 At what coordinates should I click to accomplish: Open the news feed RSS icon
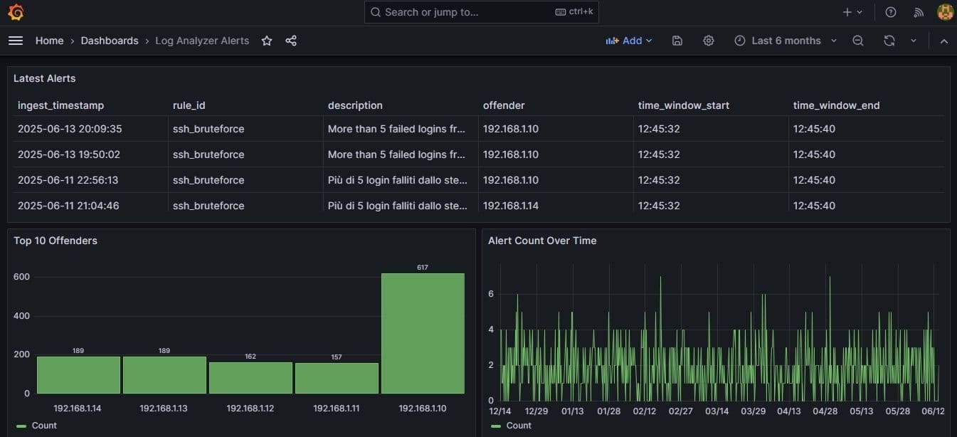(x=919, y=12)
